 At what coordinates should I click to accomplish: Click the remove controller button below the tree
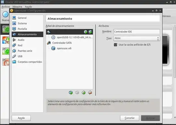coord(90,93)
